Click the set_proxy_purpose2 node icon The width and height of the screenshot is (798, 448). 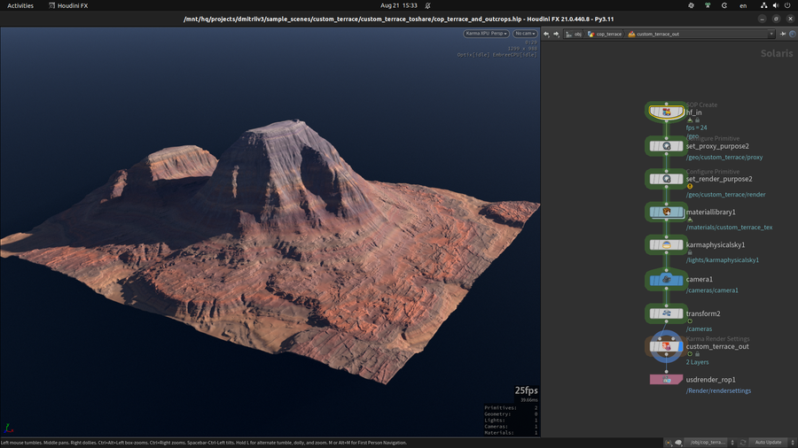[667, 146]
